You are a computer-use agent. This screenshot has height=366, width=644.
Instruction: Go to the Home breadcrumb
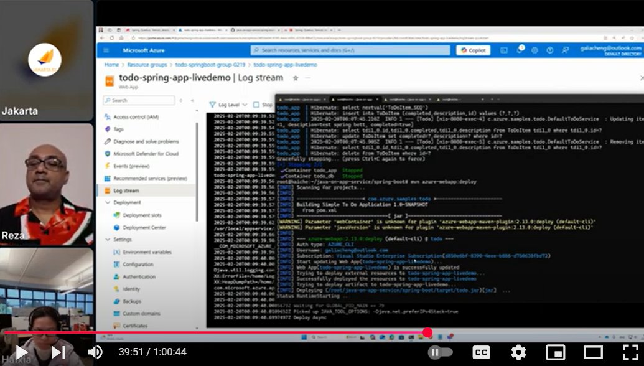[111, 65]
